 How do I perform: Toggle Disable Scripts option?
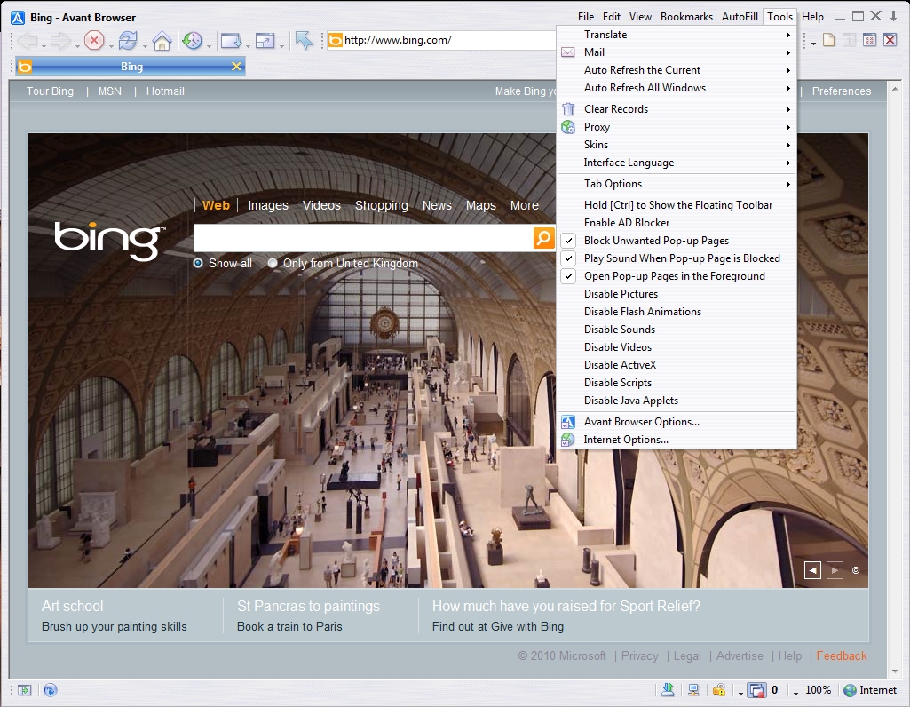677,383
